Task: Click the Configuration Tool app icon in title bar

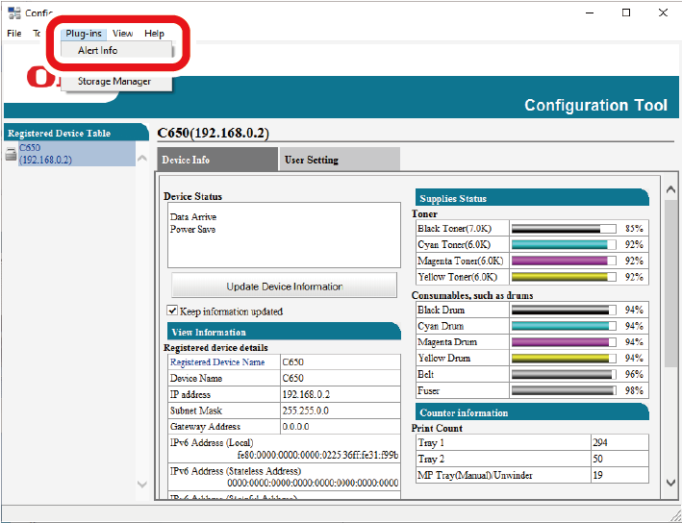Action: pos(13,12)
